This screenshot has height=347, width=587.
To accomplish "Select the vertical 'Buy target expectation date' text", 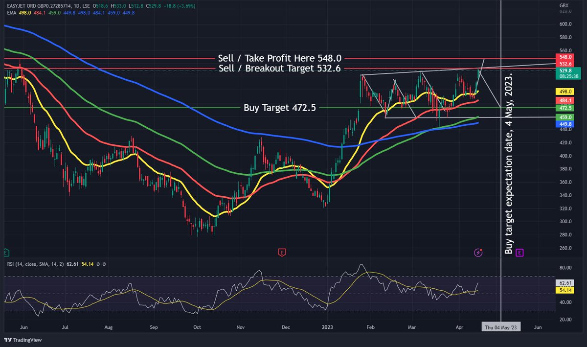I will (509, 164).
